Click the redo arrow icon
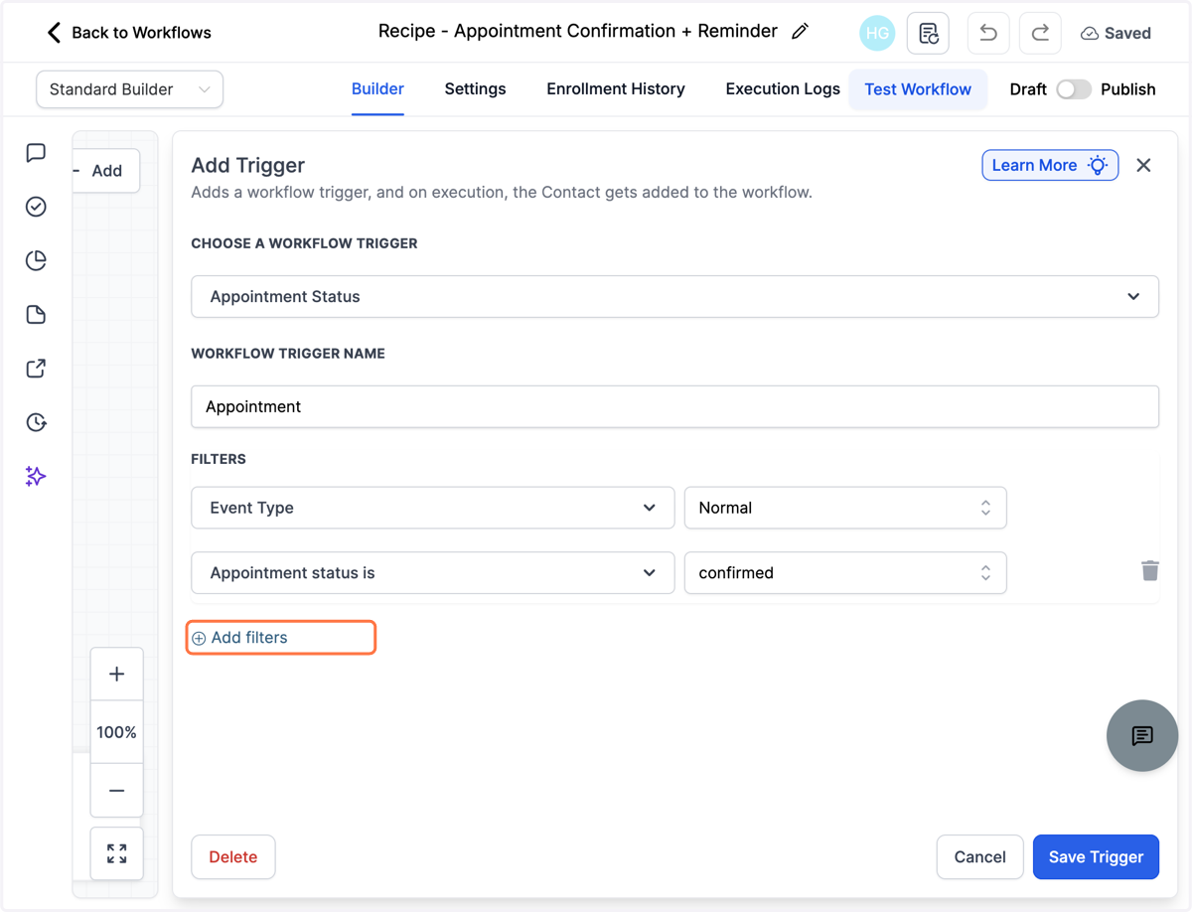 [x=1040, y=33]
